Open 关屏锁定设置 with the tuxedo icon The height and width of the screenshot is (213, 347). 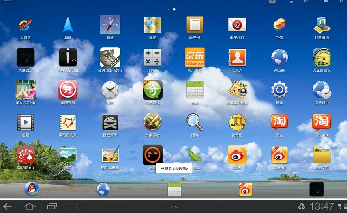coord(68,57)
